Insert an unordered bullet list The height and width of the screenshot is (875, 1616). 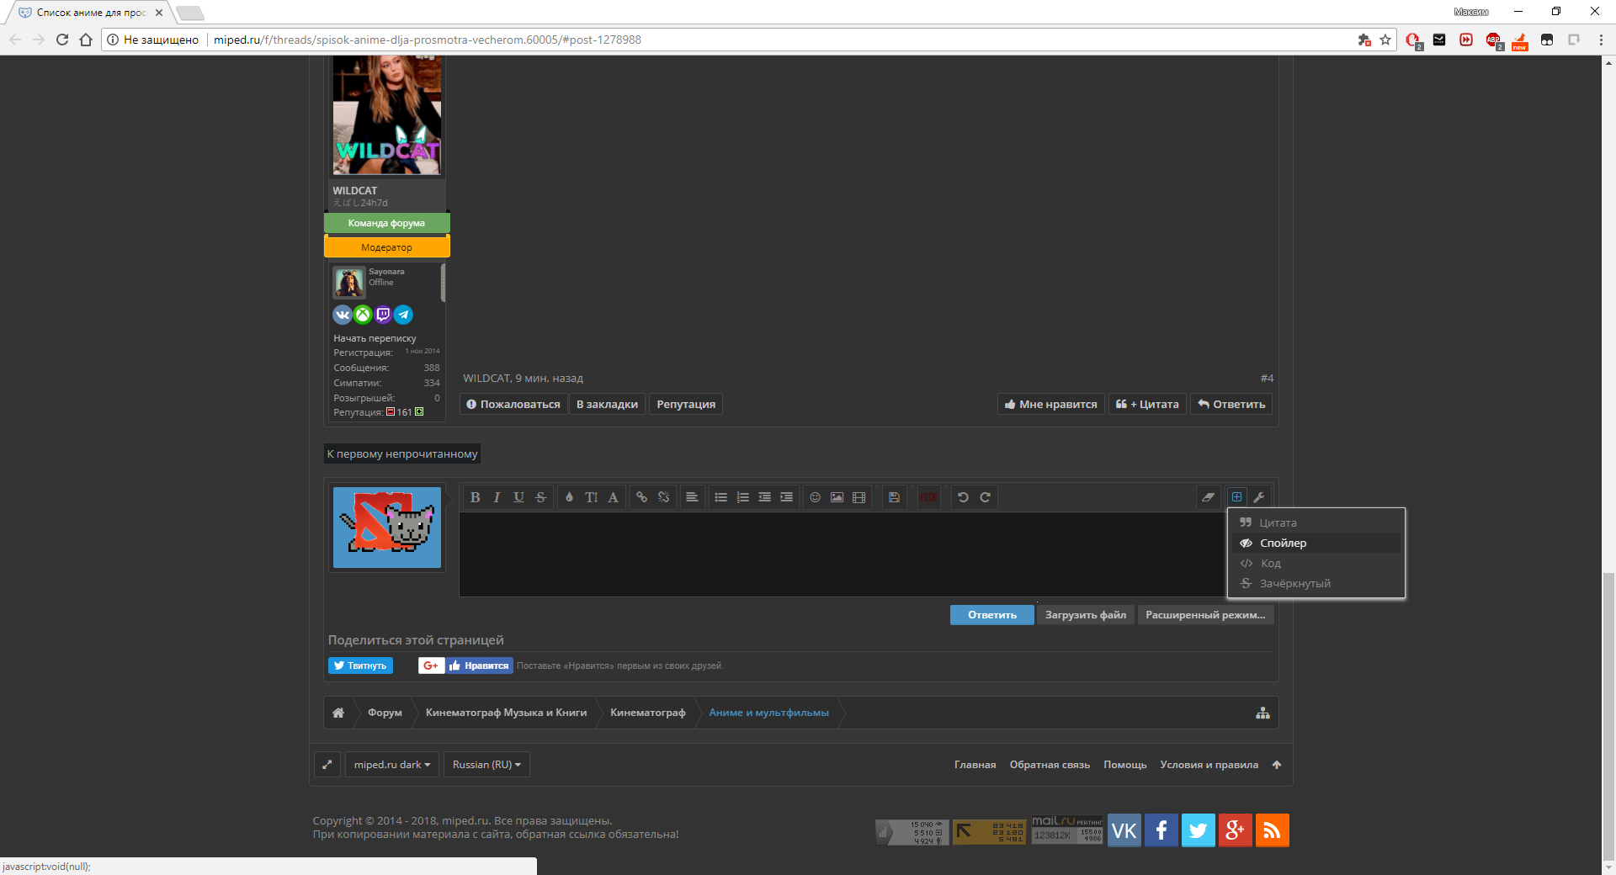tap(720, 497)
